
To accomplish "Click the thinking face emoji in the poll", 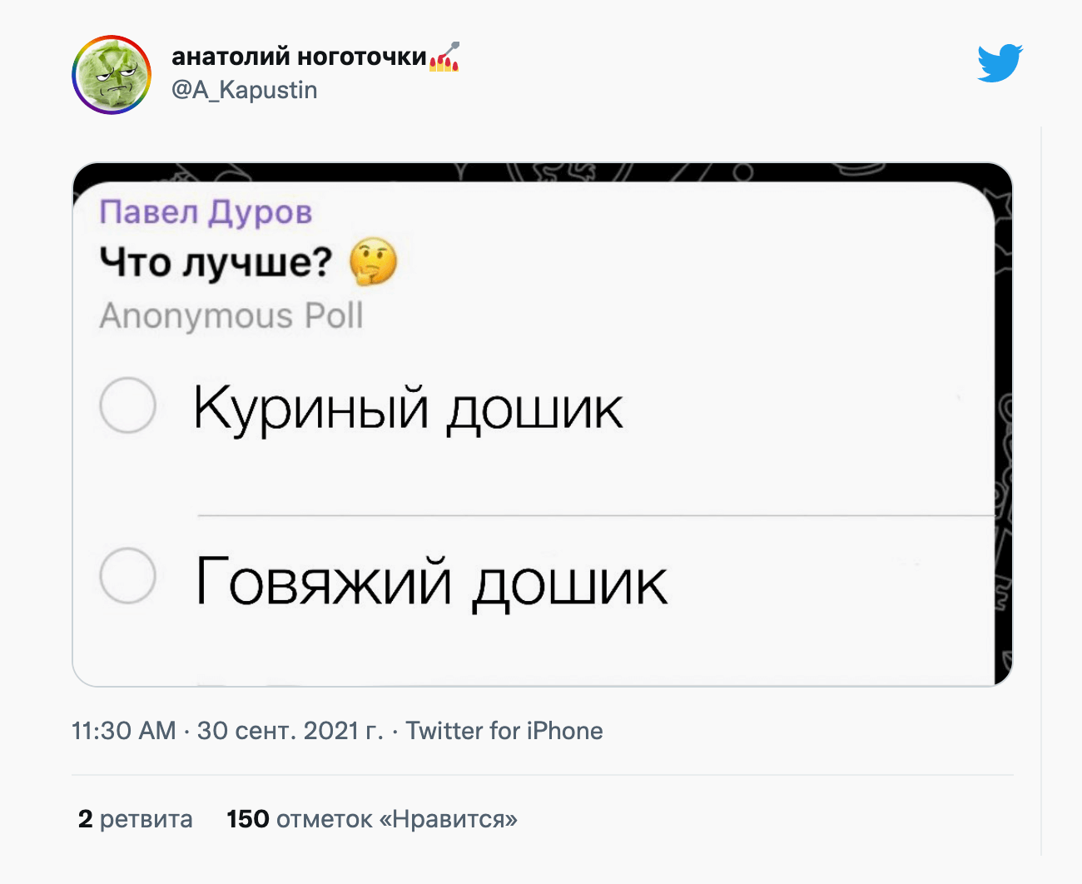I will (373, 261).
